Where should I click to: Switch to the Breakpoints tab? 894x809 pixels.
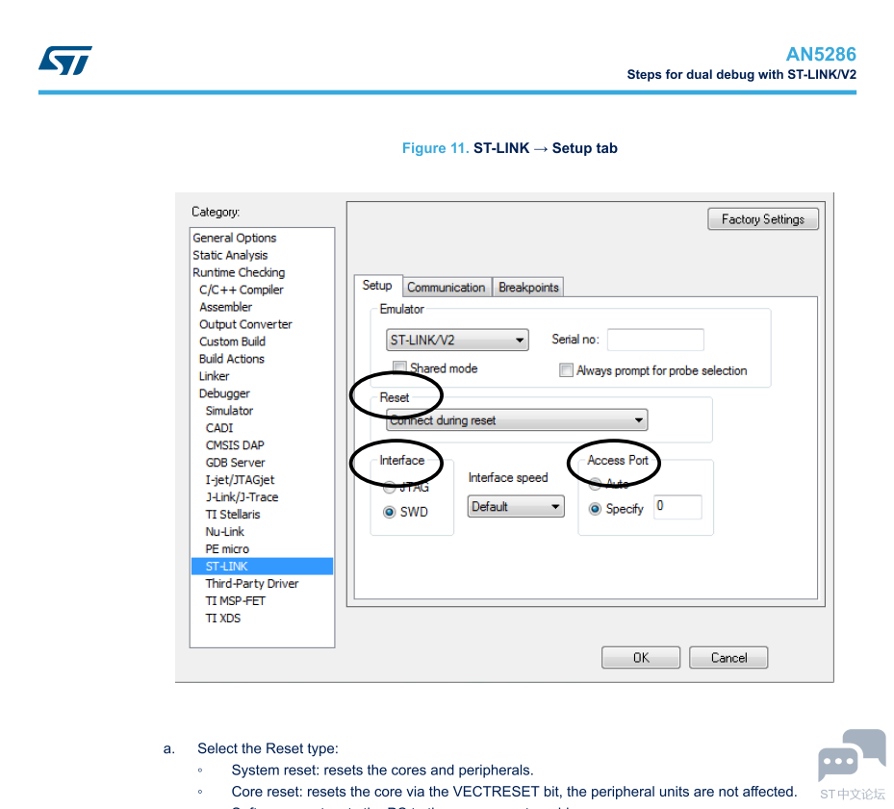click(528, 288)
